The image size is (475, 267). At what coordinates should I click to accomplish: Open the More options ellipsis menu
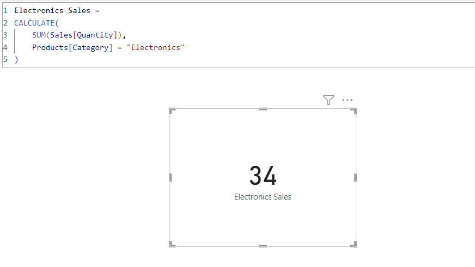point(347,100)
